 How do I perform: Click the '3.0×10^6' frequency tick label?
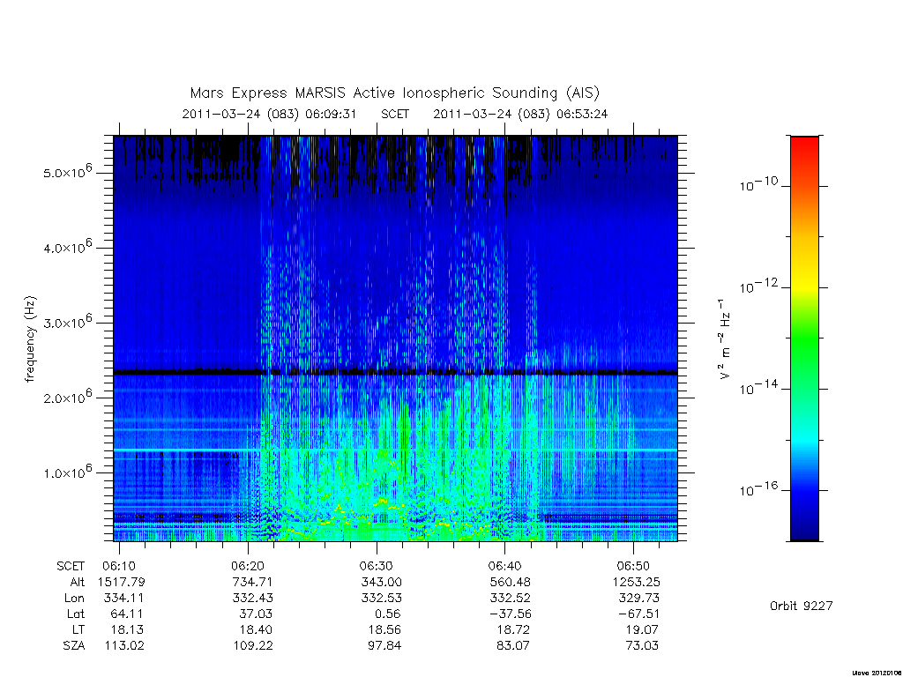click(67, 322)
